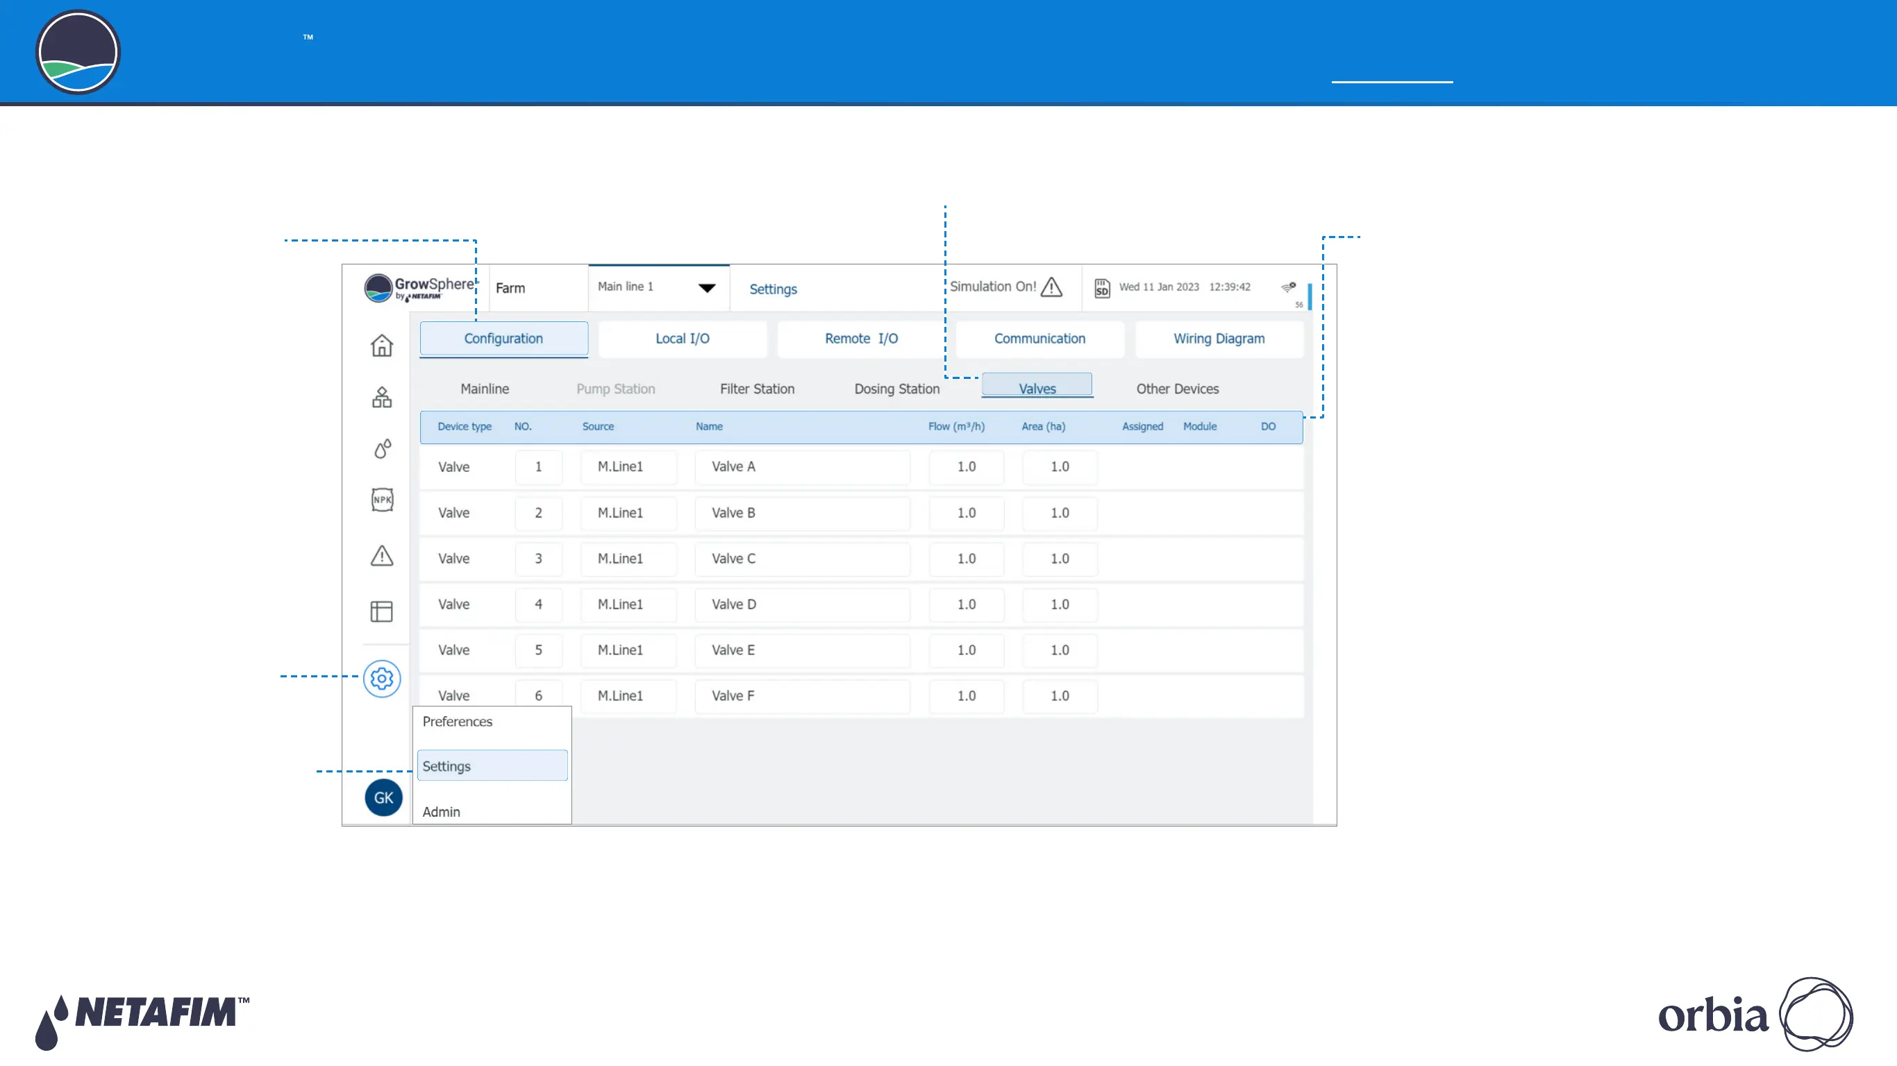Open the table layout sidebar icon
The width and height of the screenshot is (1897, 1066).
click(x=381, y=611)
